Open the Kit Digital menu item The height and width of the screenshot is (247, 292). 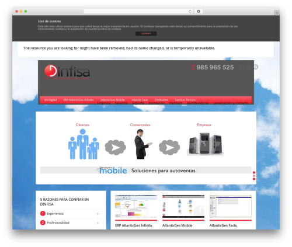50,100
